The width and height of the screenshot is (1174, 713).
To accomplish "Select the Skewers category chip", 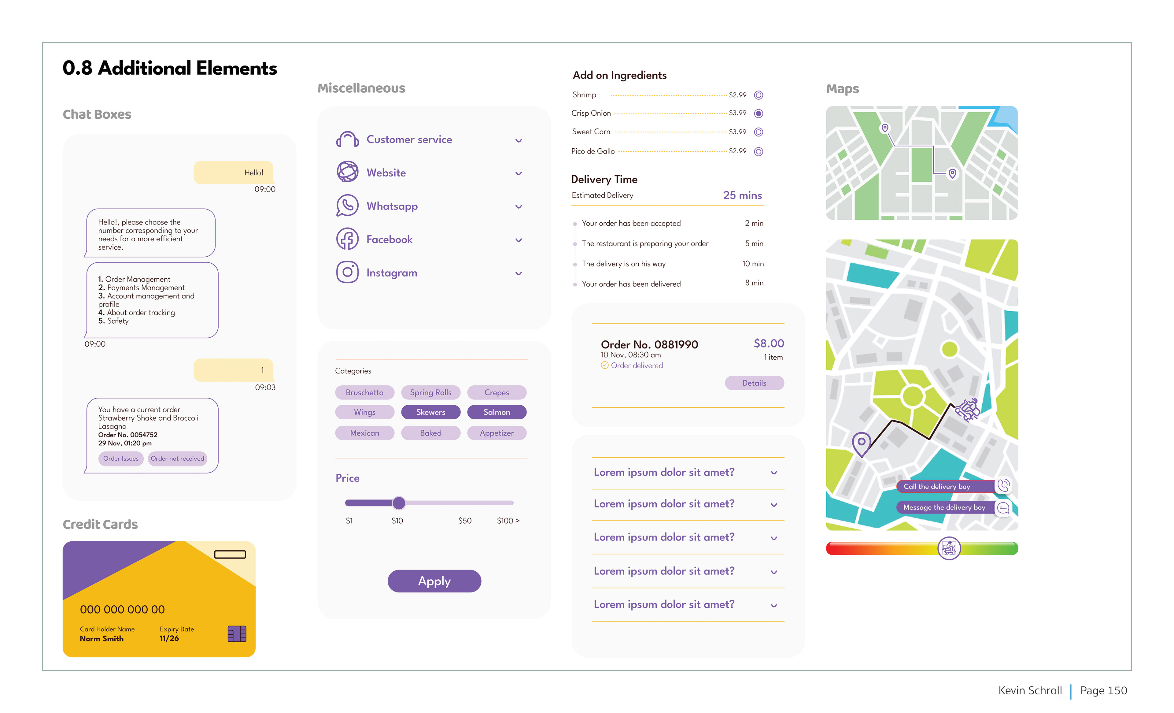I will coord(430,412).
